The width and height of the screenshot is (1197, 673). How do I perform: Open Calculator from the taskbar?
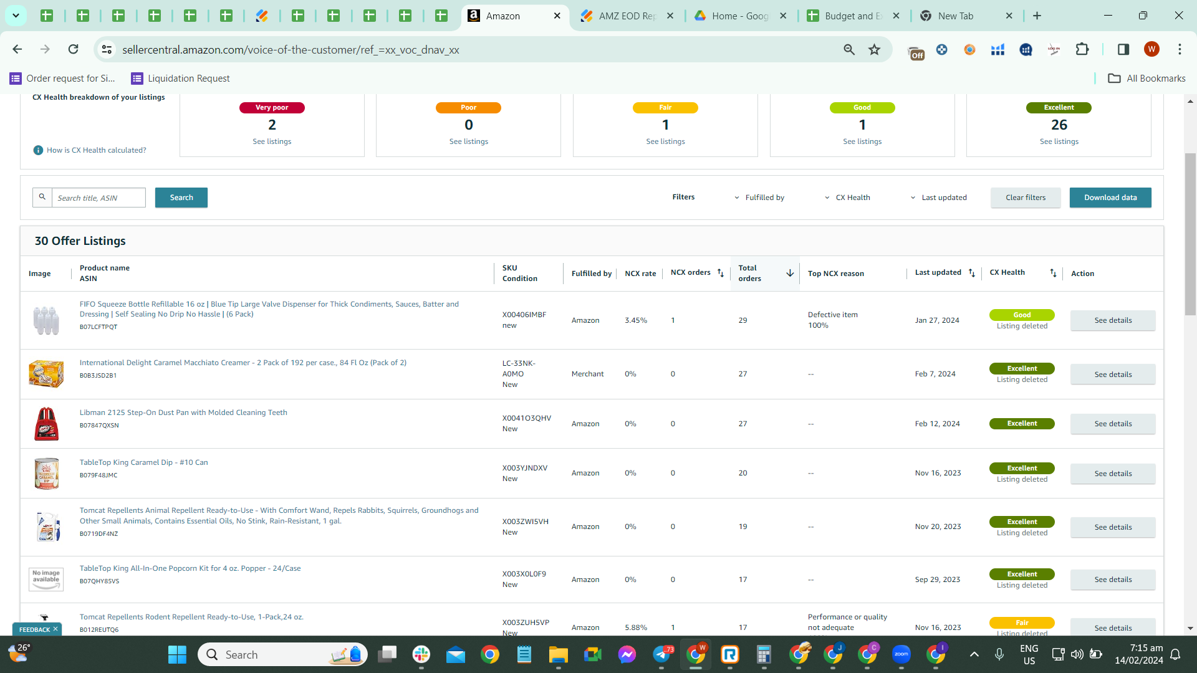764,654
